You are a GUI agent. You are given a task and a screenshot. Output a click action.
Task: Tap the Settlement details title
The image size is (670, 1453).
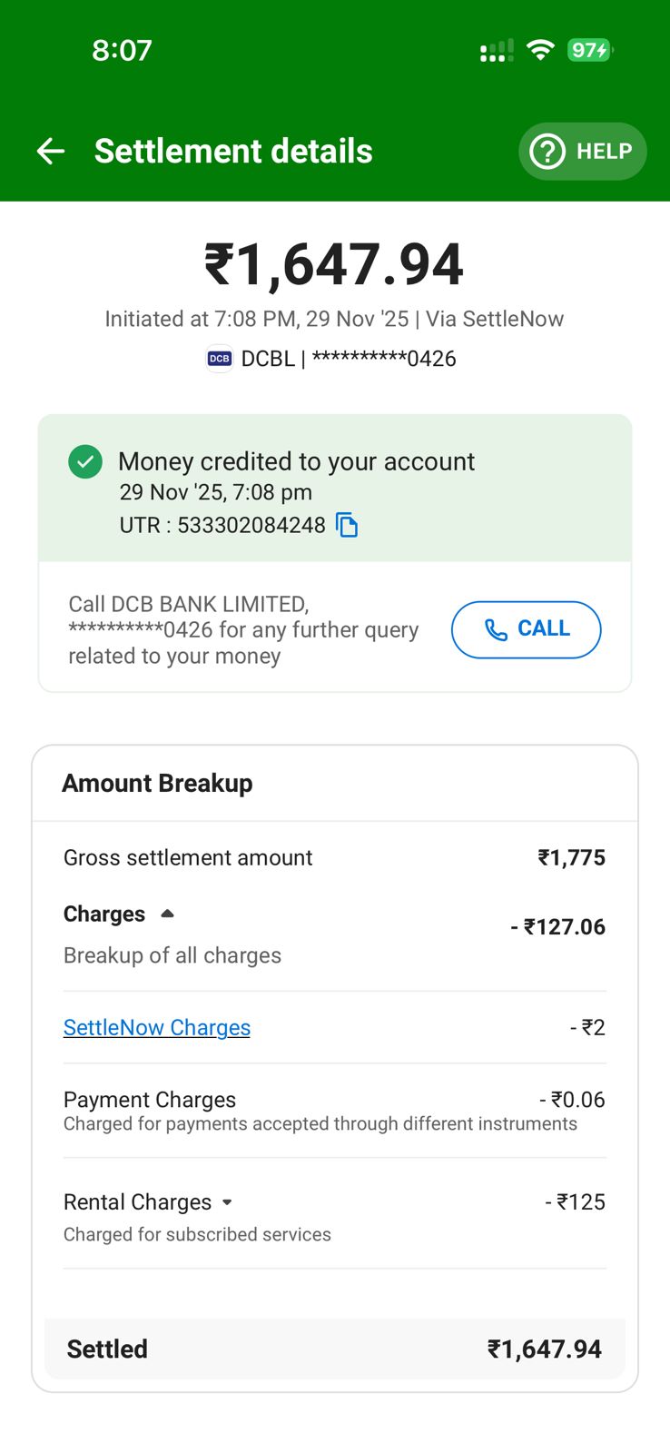click(233, 151)
